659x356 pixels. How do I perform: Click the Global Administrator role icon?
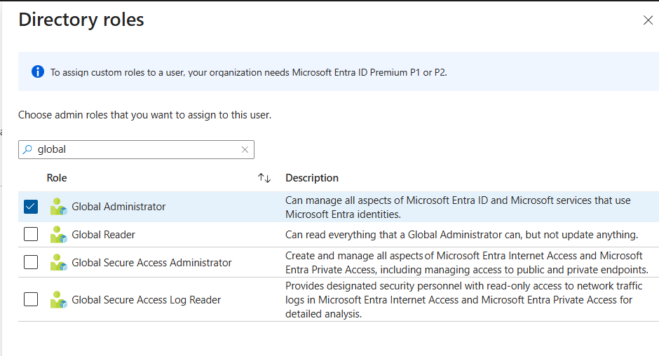[x=58, y=207]
